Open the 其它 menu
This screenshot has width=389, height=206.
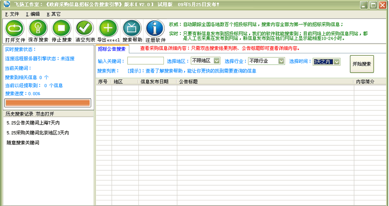tap(53, 14)
